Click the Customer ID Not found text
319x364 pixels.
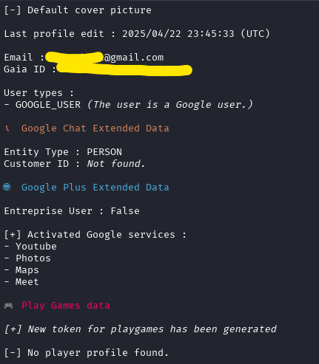[116, 164]
